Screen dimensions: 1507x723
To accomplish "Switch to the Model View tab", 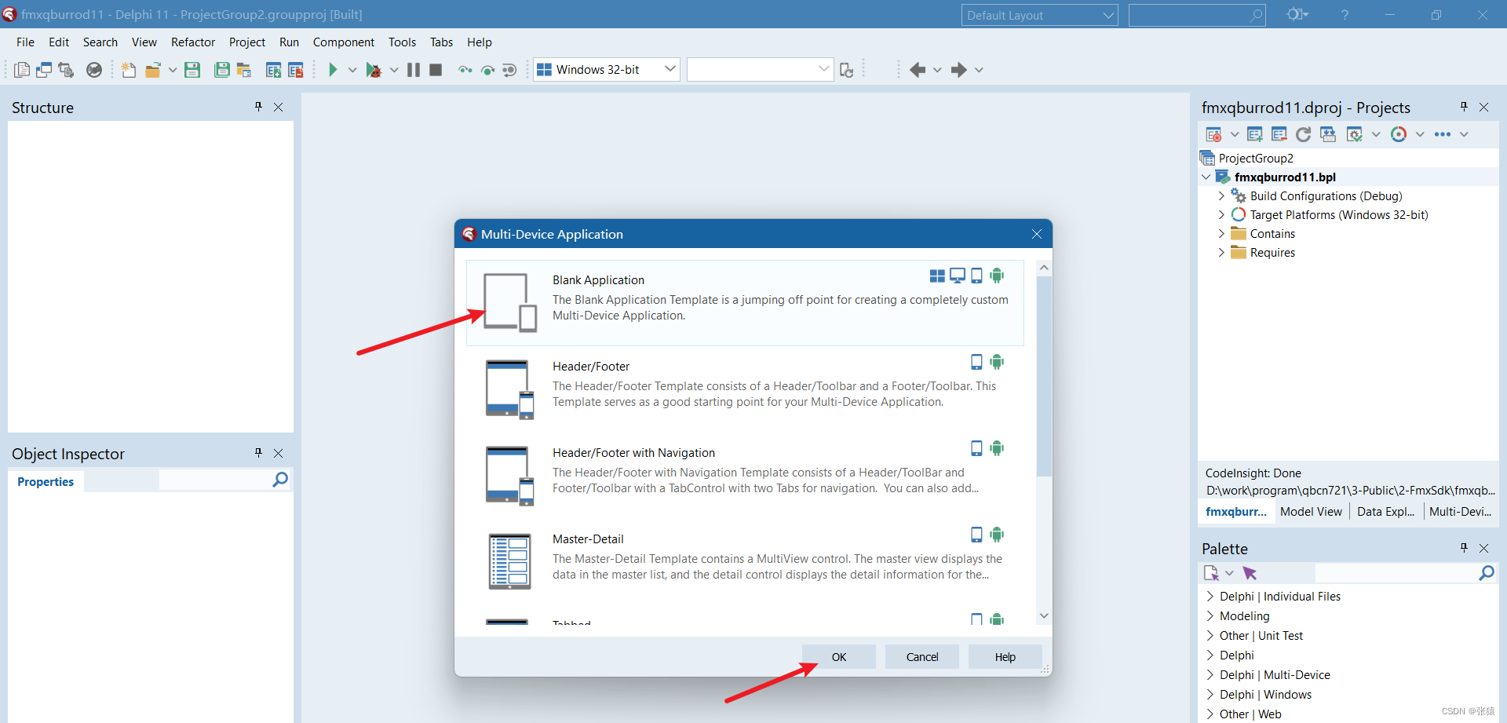I will [1311, 511].
